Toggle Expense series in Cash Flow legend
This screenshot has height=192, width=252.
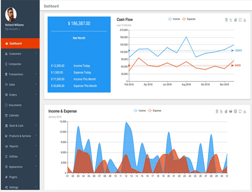[189, 19]
